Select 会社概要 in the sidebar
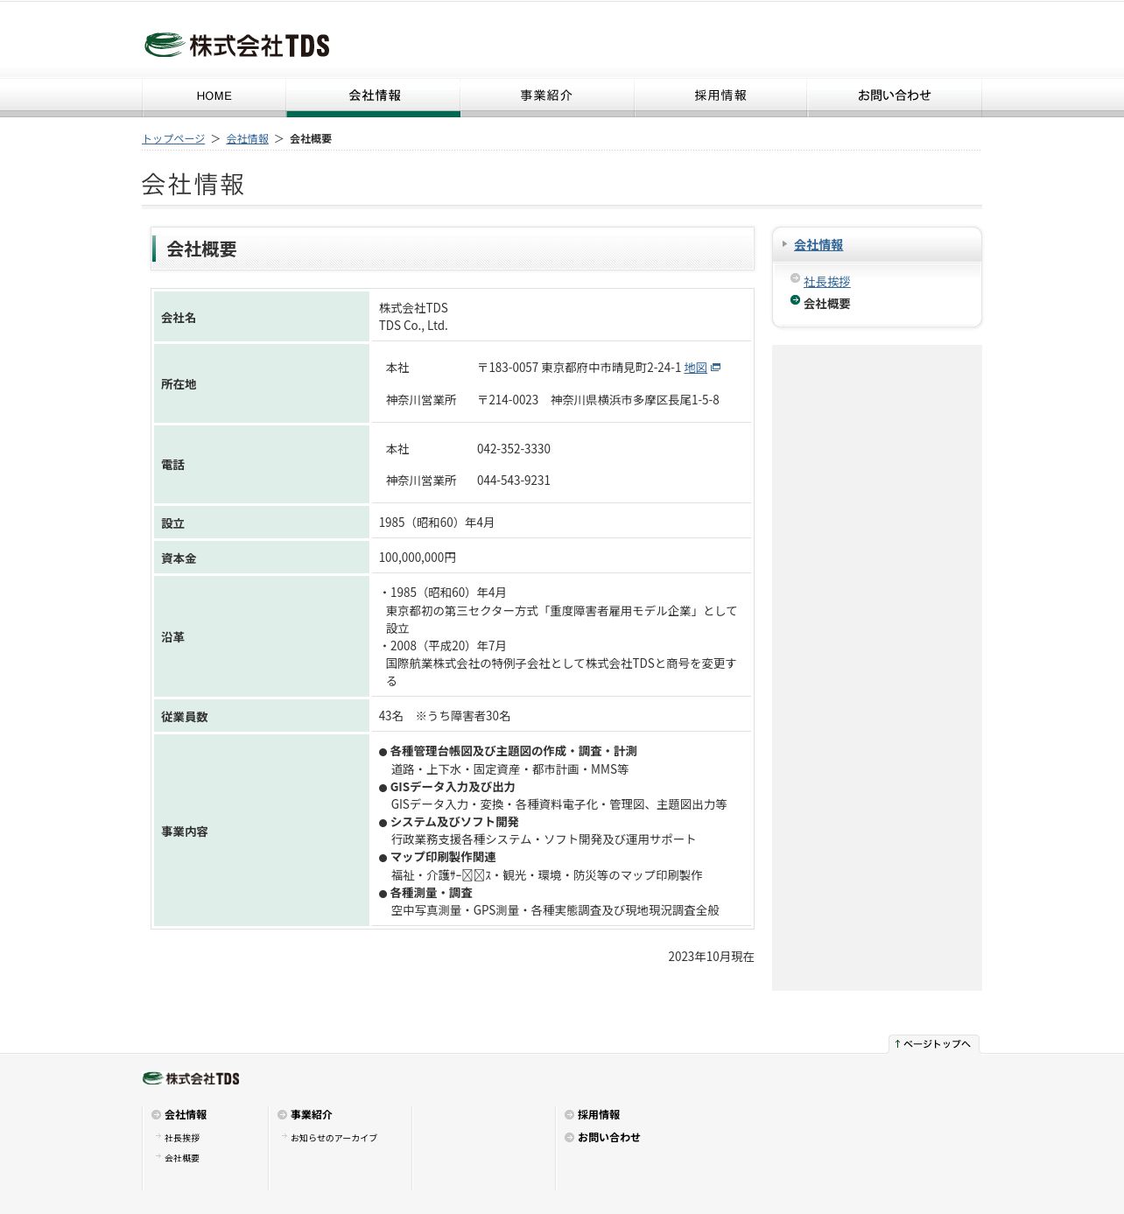The width and height of the screenshot is (1124, 1214). point(827,304)
